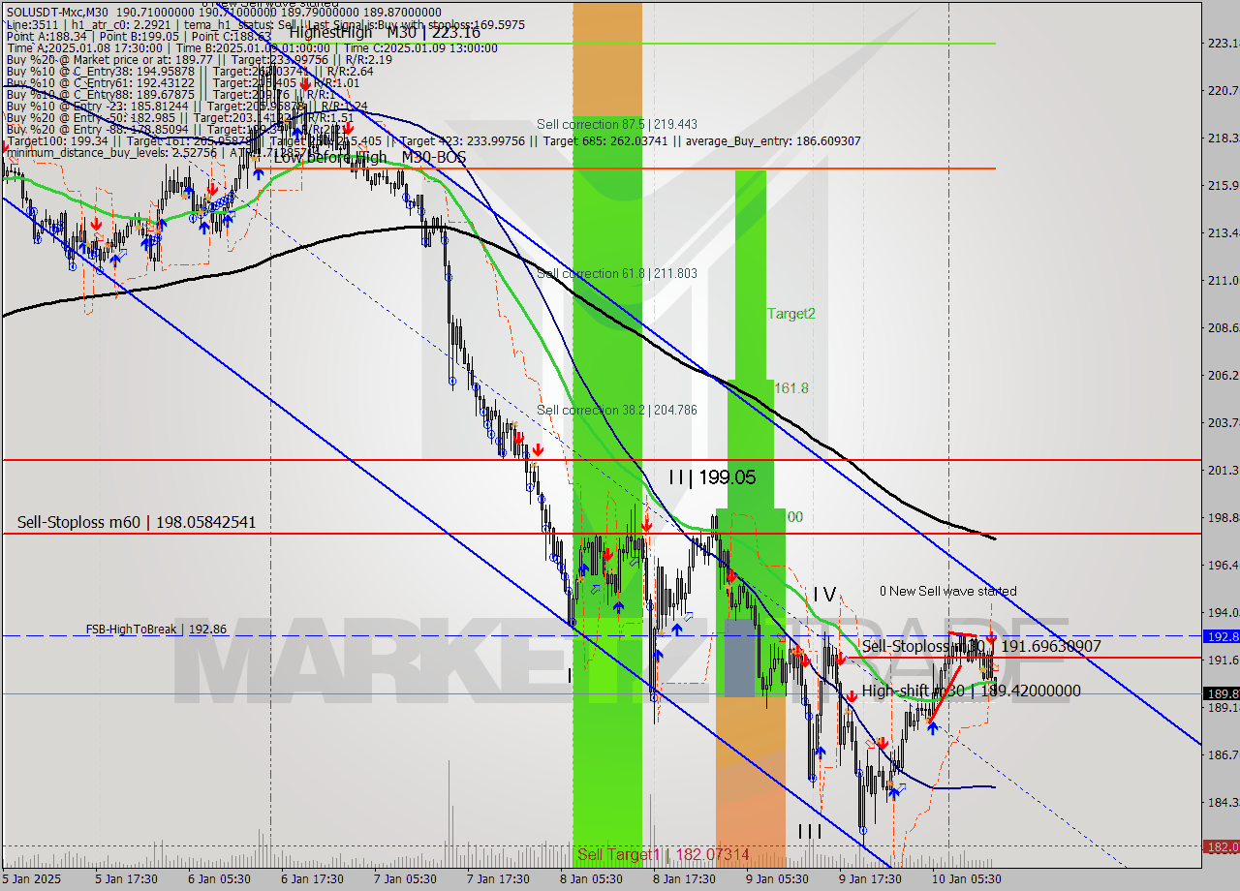The width and height of the screenshot is (1240, 891).
Task: Select the 'I V' wave label
Action: (x=824, y=594)
